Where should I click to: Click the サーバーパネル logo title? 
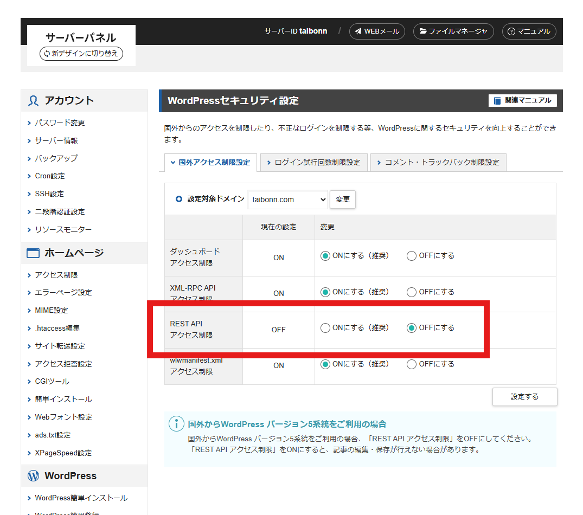(81, 38)
